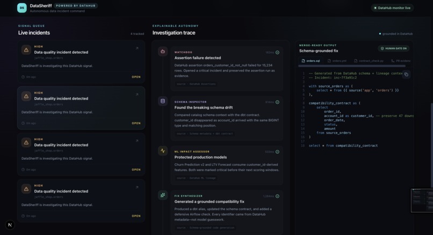This screenshot has width=433, height=235.
Task: Click the Investigation trace heading
Action: (x=174, y=33)
